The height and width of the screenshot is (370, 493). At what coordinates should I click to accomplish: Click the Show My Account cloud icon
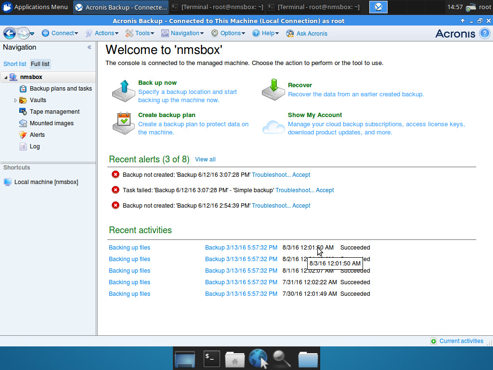[x=273, y=127]
